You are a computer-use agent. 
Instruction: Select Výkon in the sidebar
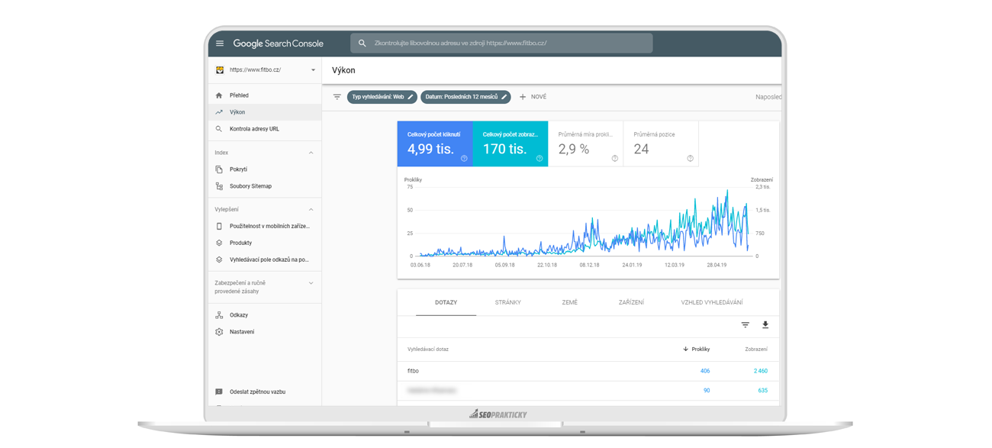tap(265, 112)
